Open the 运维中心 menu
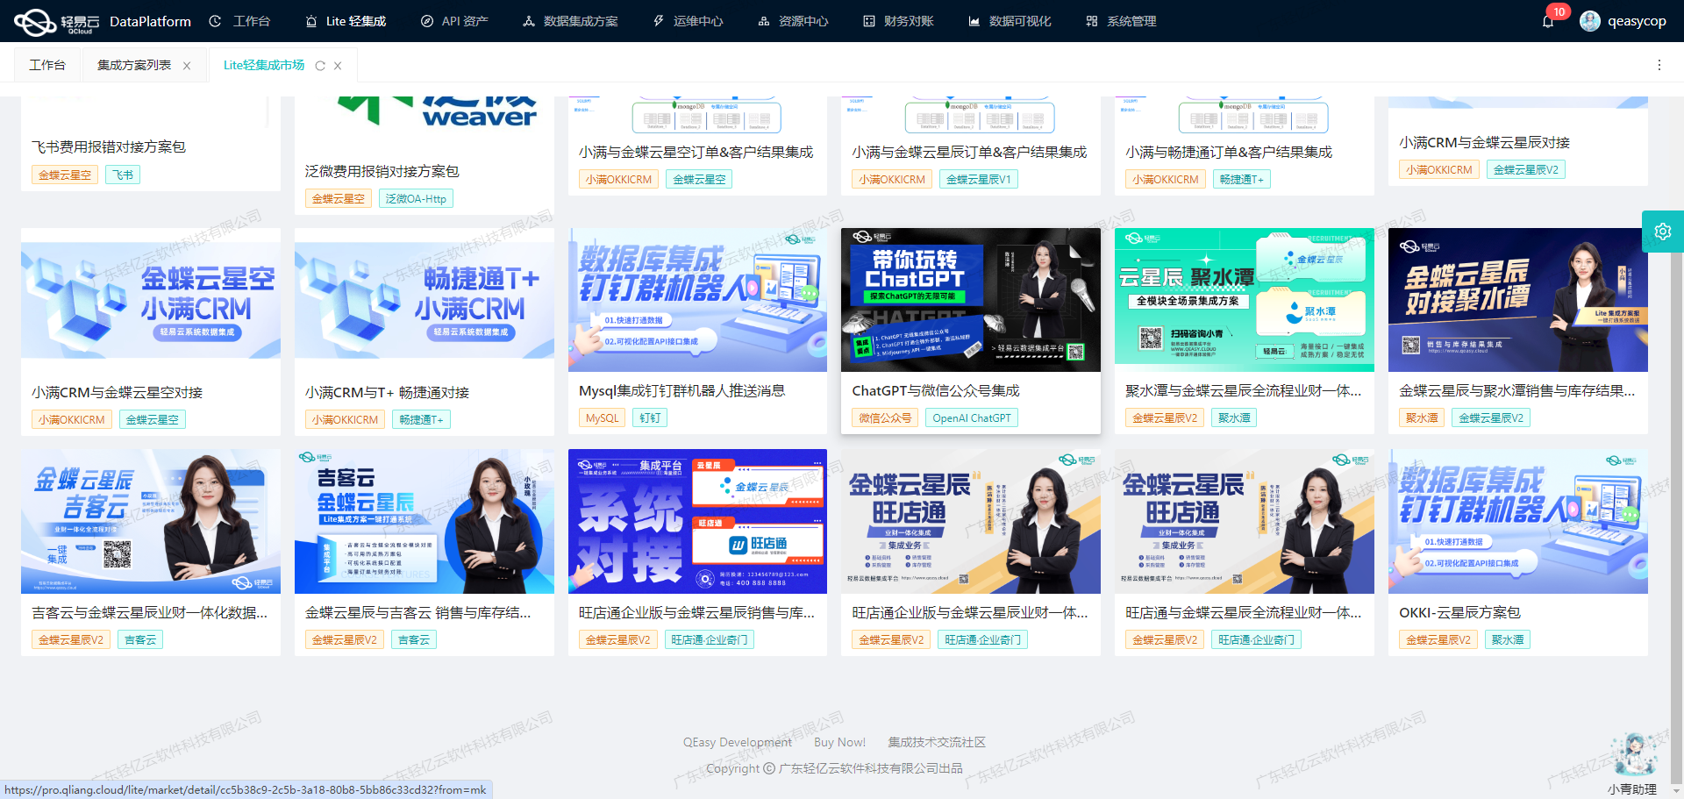Viewport: 1684px width, 799px height. pyautogui.click(x=688, y=21)
